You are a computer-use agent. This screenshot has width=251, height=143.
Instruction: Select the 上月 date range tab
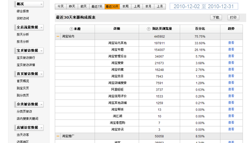point(160,6)
